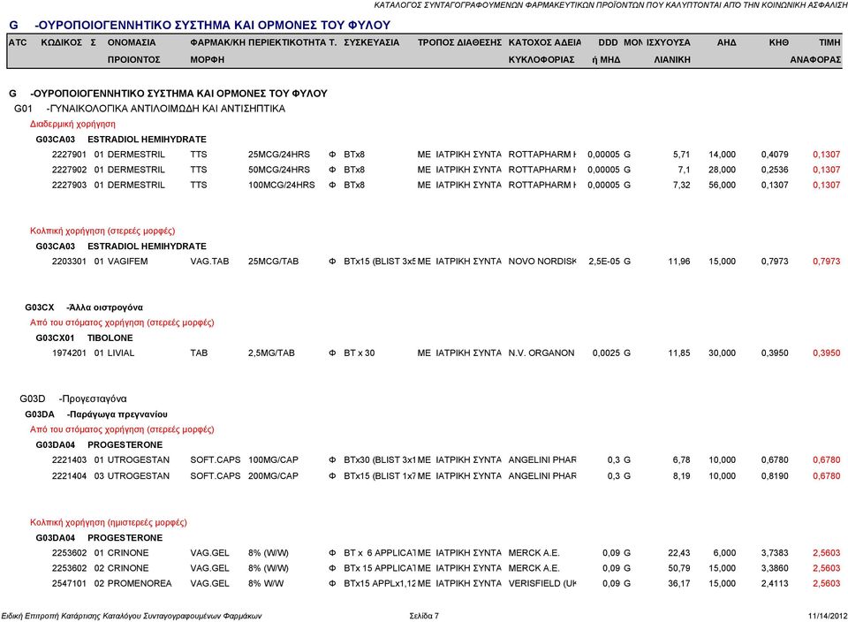Select the PROMENOREA product name

point(140,584)
